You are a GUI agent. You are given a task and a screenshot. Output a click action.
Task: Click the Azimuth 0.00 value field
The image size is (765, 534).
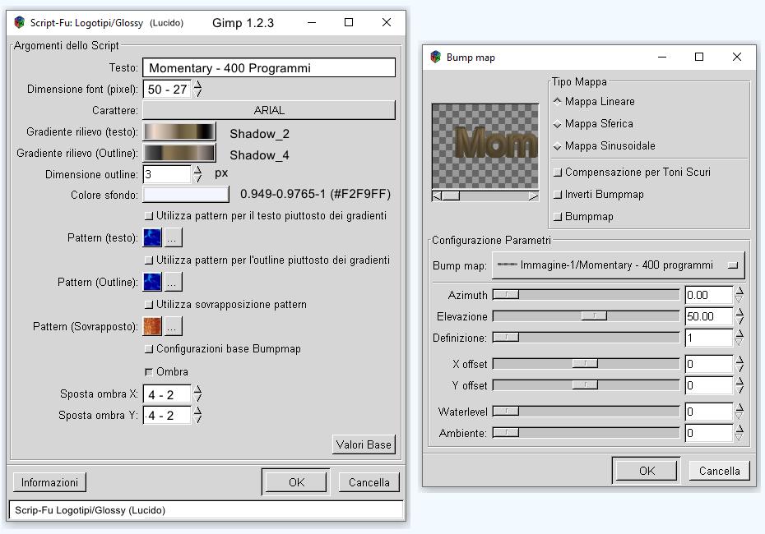click(708, 295)
